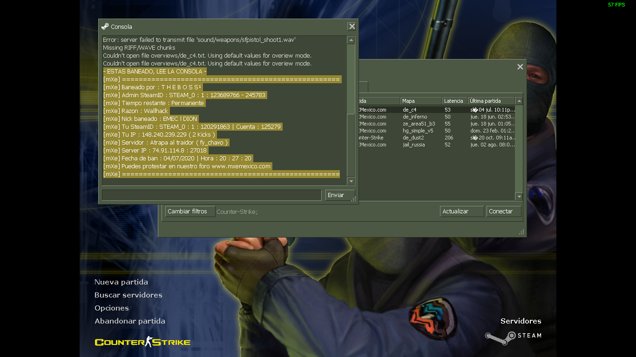Click the 'Fecha de ban : 04/07/2020' line
This screenshot has width=636, height=357.
pyautogui.click(x=178, y=159)
